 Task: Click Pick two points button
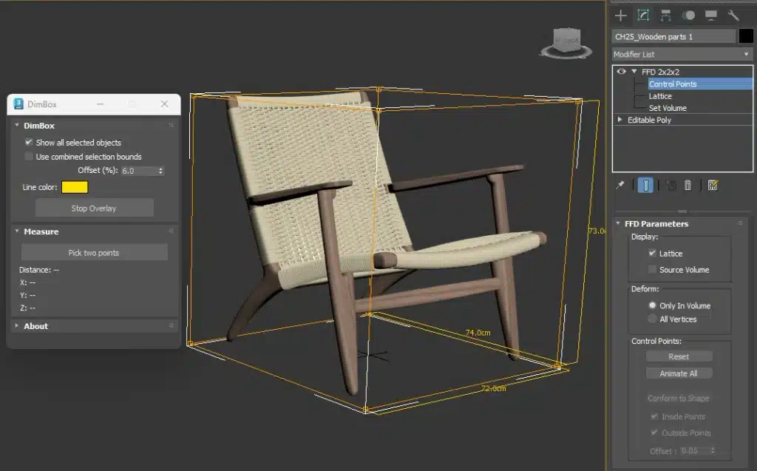coord(94,253)
